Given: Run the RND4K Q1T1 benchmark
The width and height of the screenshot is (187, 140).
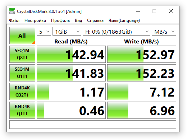Looking at the screenshot, I should pyautogui.click(x=22, y=110).
